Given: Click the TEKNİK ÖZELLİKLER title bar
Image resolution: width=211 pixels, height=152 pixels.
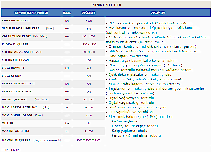Looking at the screenshot, I should pyautogui.click(x=106, y=5).
